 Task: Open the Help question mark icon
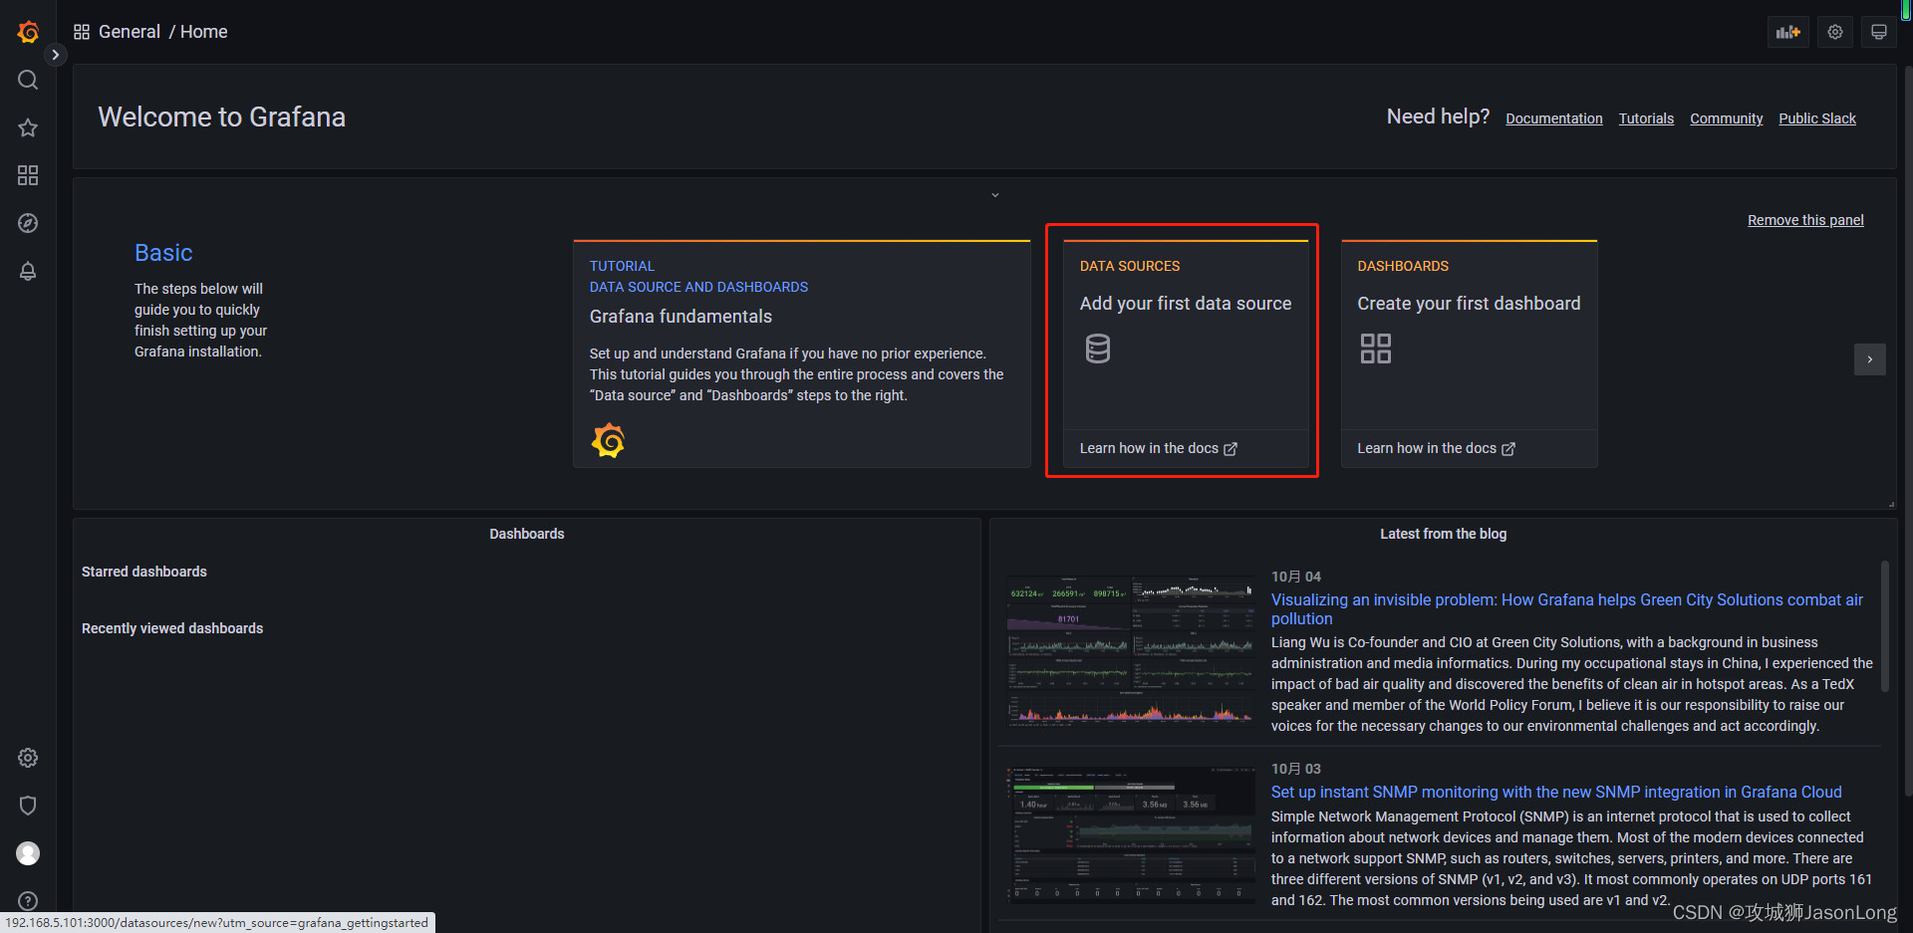pos(28,901)
